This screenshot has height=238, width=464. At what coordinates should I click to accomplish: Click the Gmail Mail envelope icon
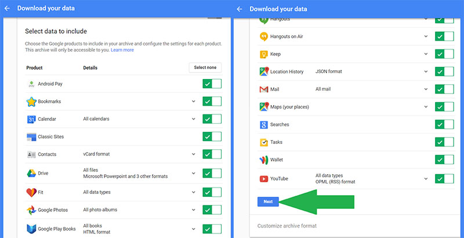click(x=264, y=89)
